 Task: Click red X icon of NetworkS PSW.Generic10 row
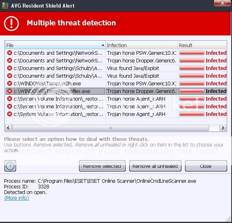click(x=10, y=53)
